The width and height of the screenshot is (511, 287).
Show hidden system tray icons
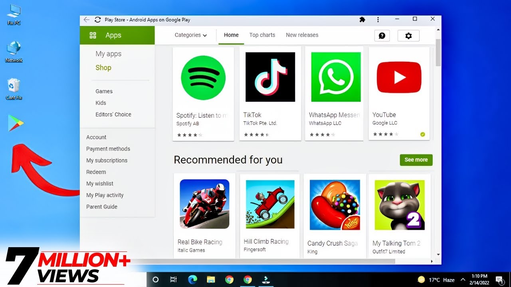click(463, 279)
